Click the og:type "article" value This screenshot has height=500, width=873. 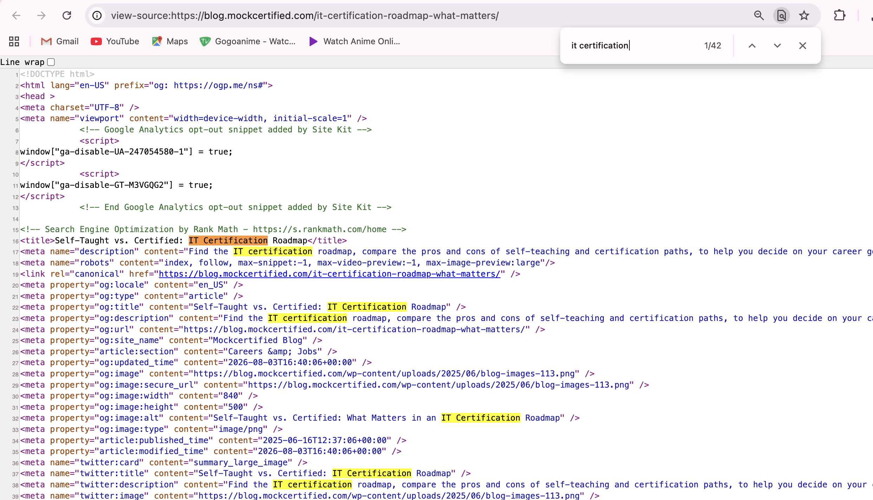[x=206, y=296]
